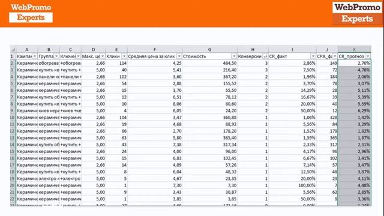Select column A header
The height and width of the screenshot is (216, 384).
[x=27, y=49]
